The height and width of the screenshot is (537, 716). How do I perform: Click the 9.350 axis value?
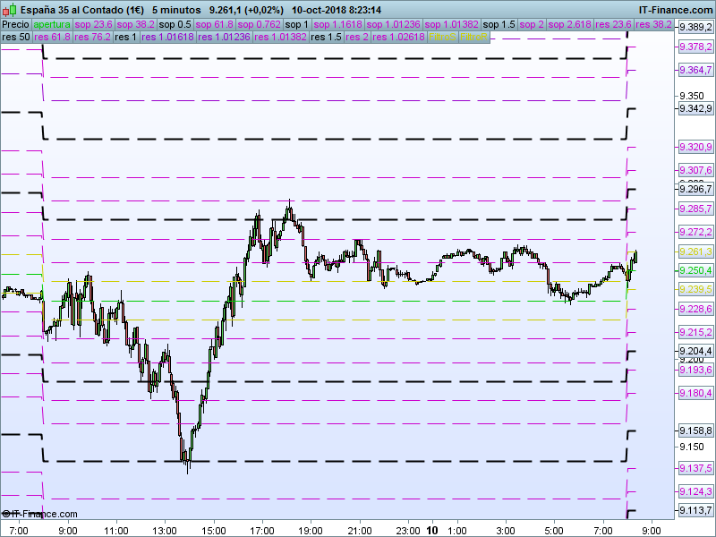click(691, 96)
